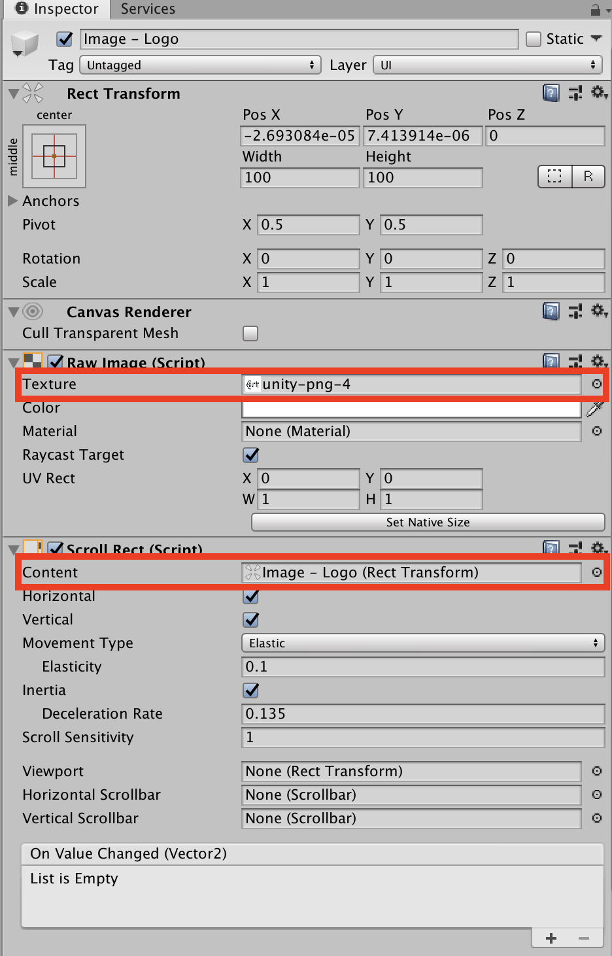Open the Movement Type dropdown
This screenshot has height=956, width=612.
pos(422,643)
